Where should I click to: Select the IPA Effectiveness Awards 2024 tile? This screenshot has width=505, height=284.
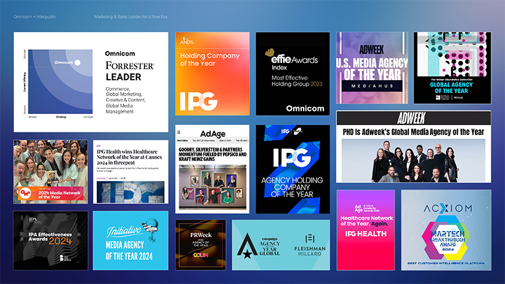pos(50,241)
